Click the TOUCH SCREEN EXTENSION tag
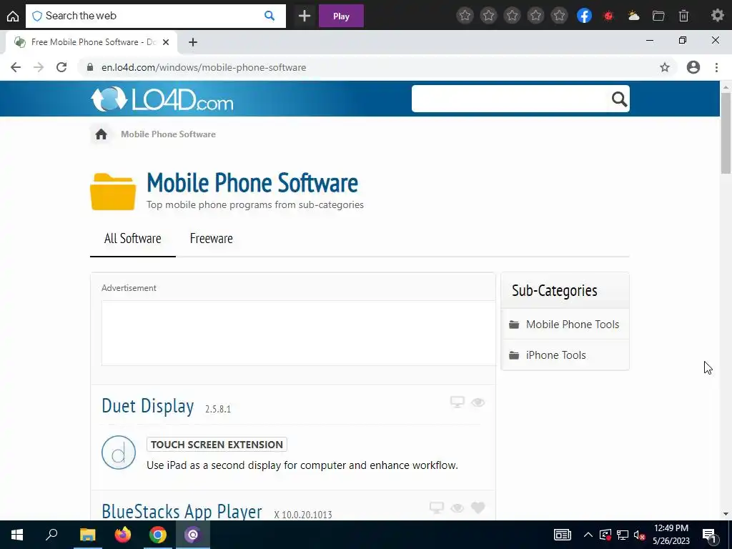The image size is (732, 549). (x=217, y=445)
